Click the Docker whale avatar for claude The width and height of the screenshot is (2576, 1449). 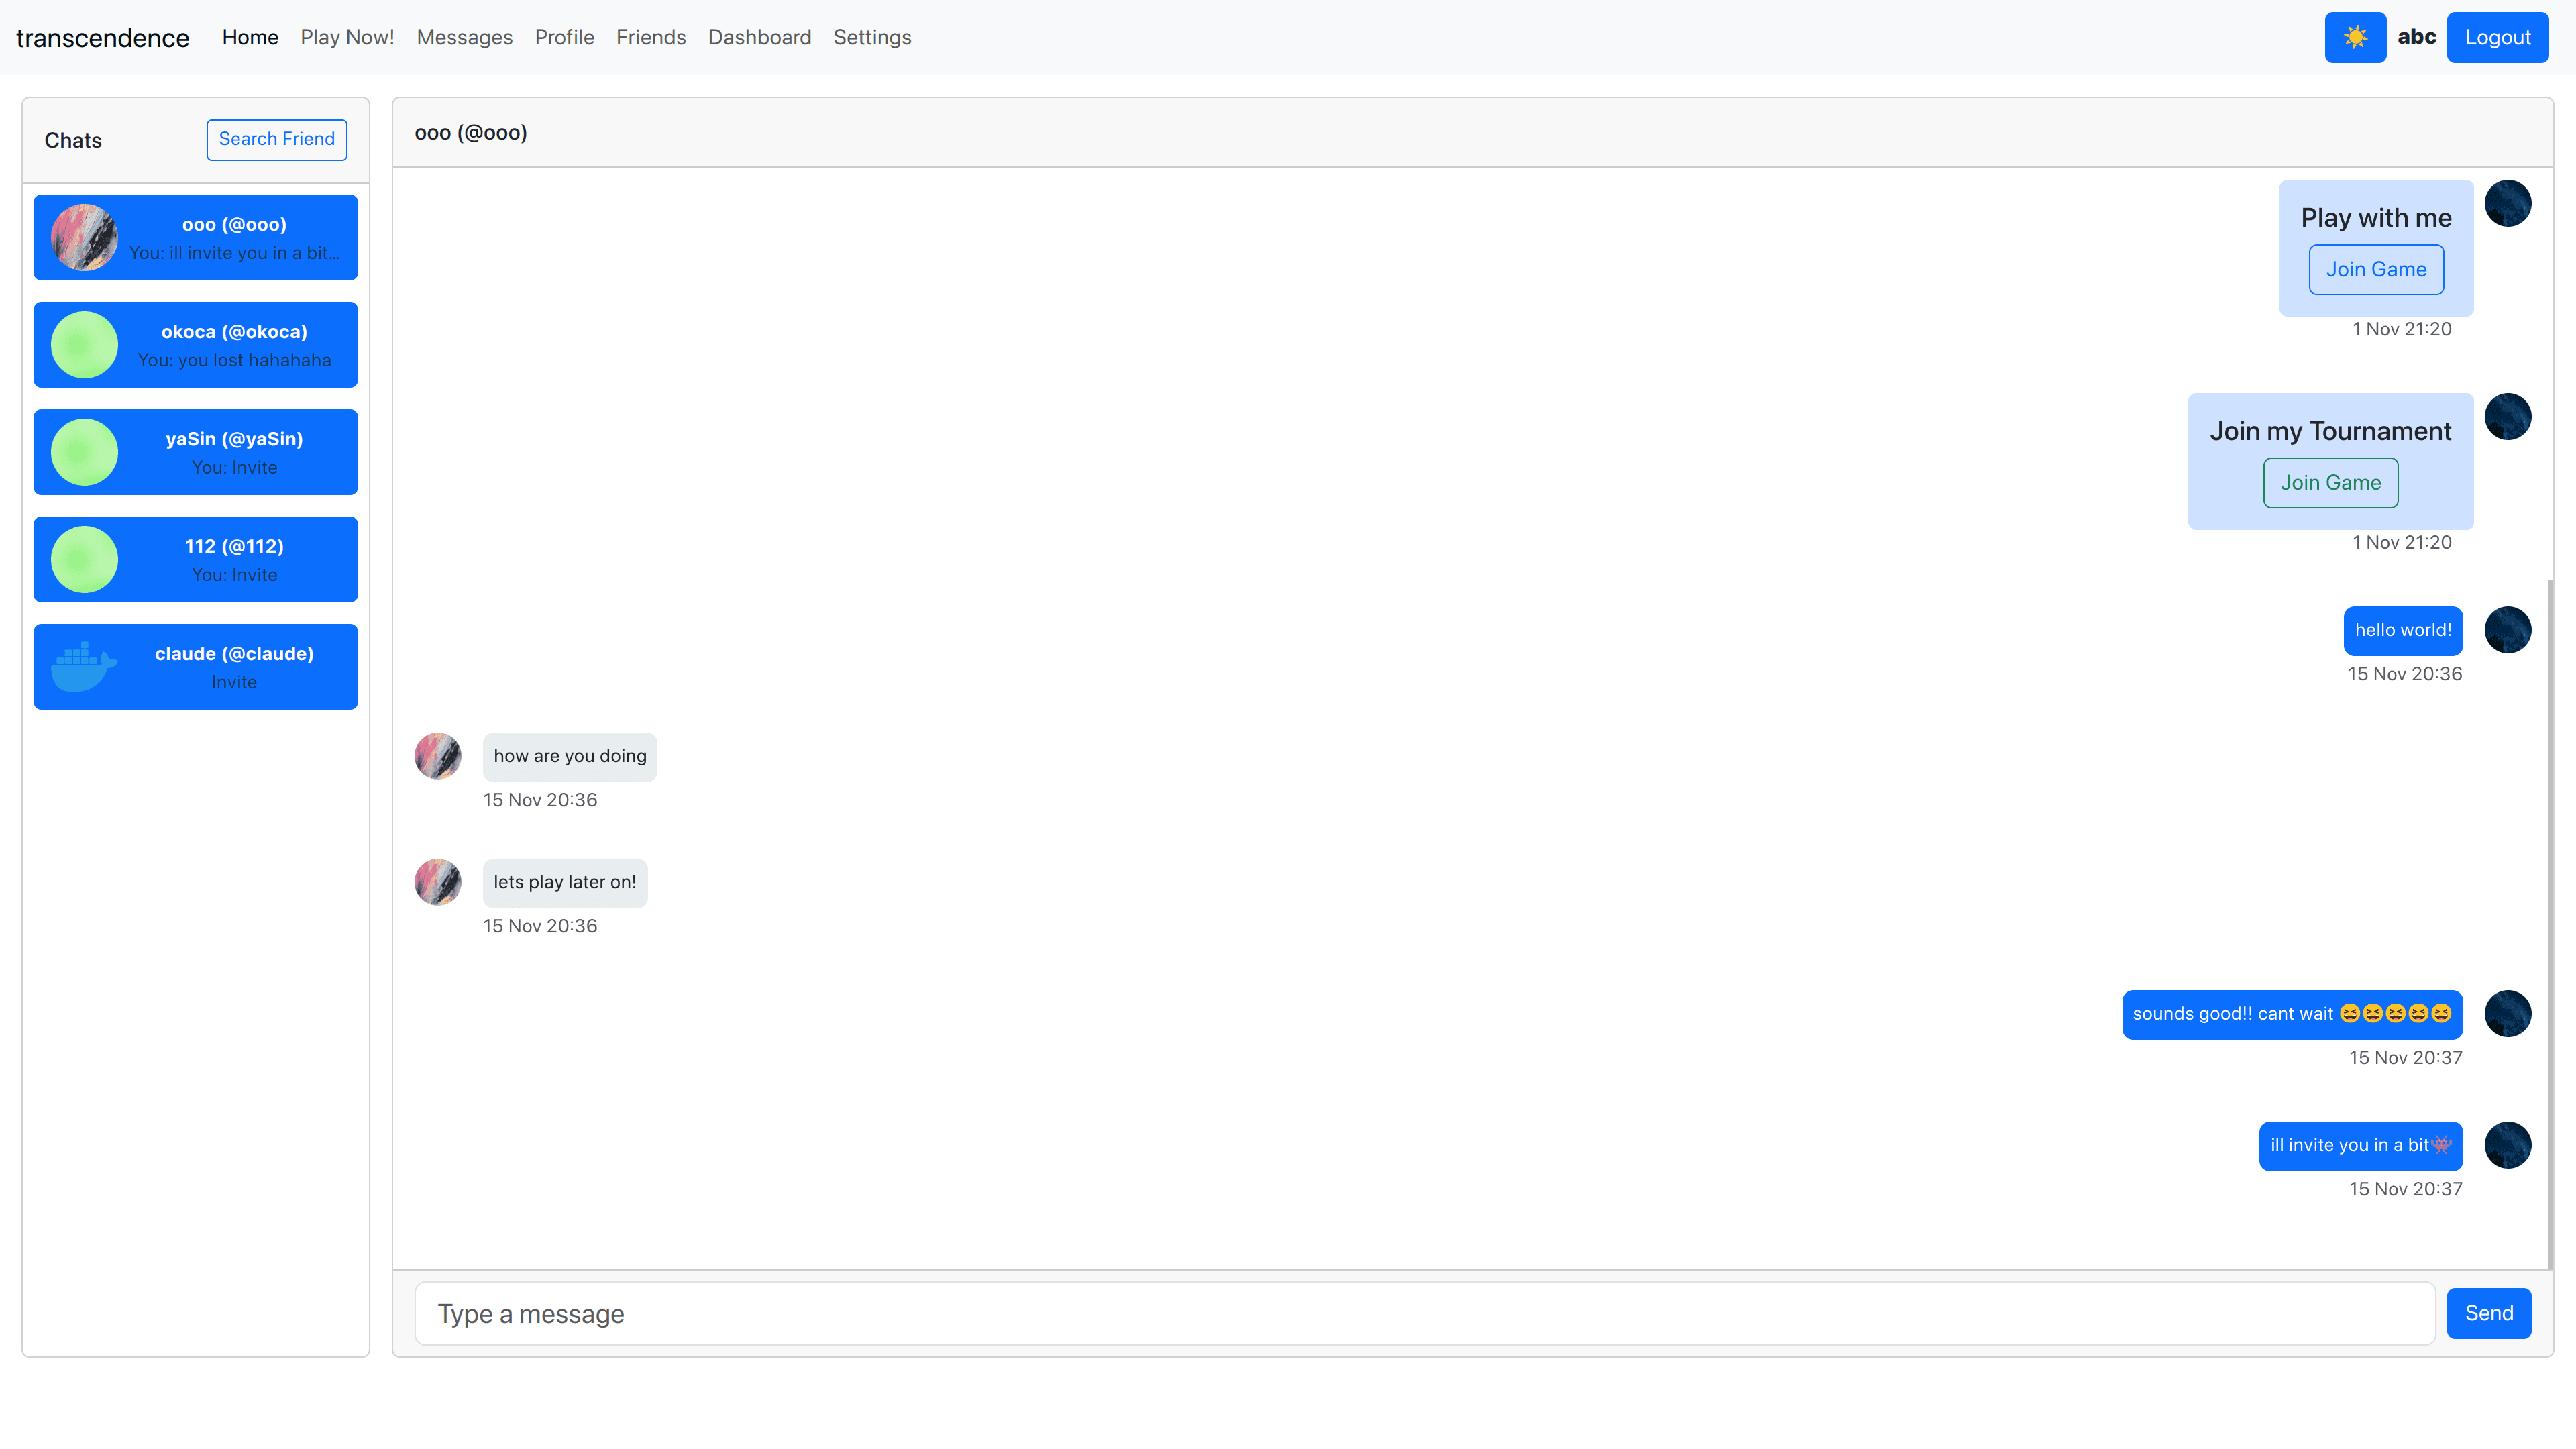[84, 667]
